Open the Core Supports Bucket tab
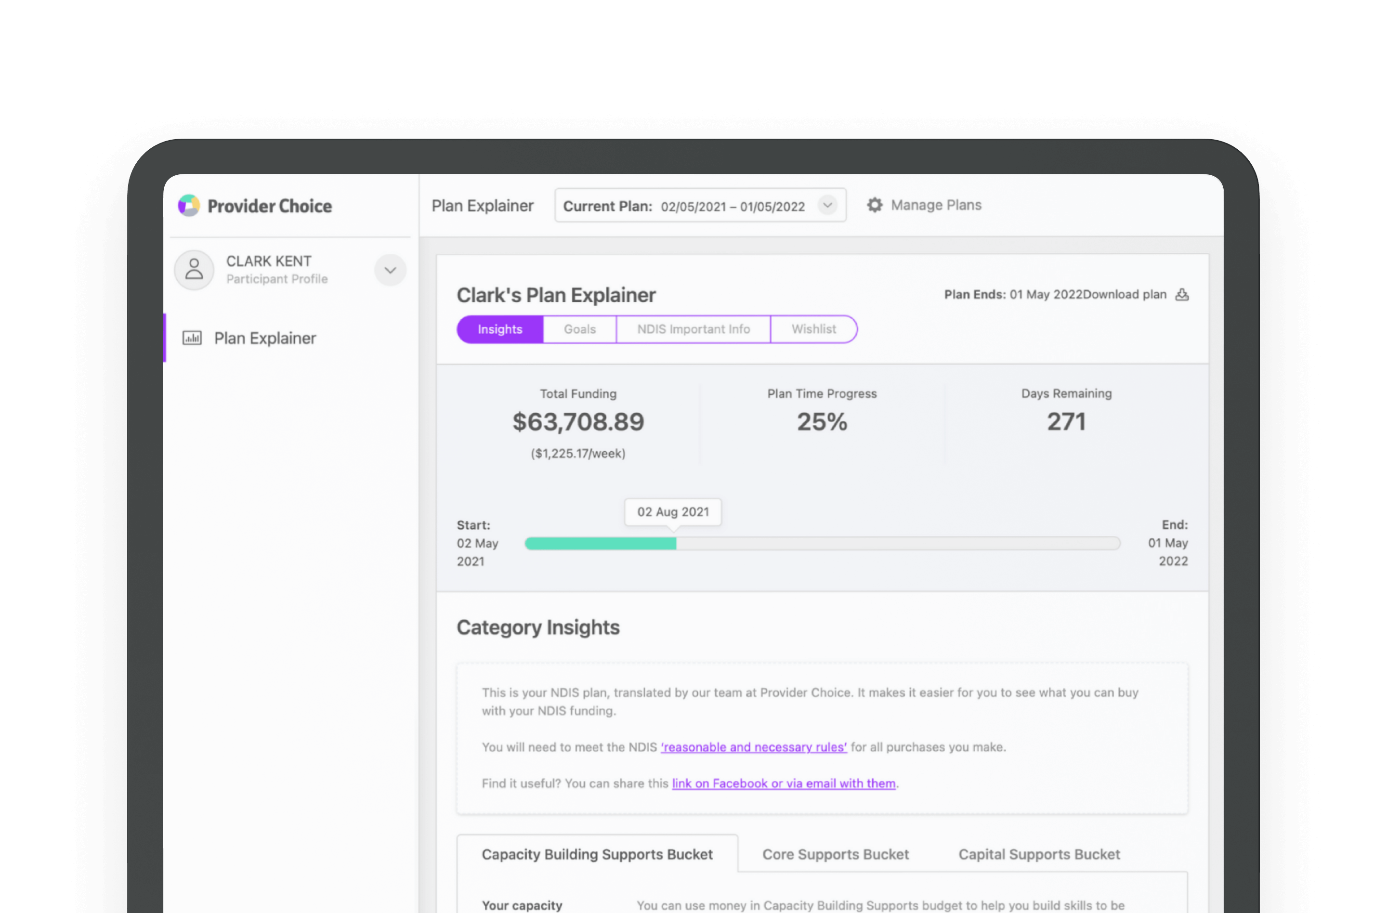 836,854
